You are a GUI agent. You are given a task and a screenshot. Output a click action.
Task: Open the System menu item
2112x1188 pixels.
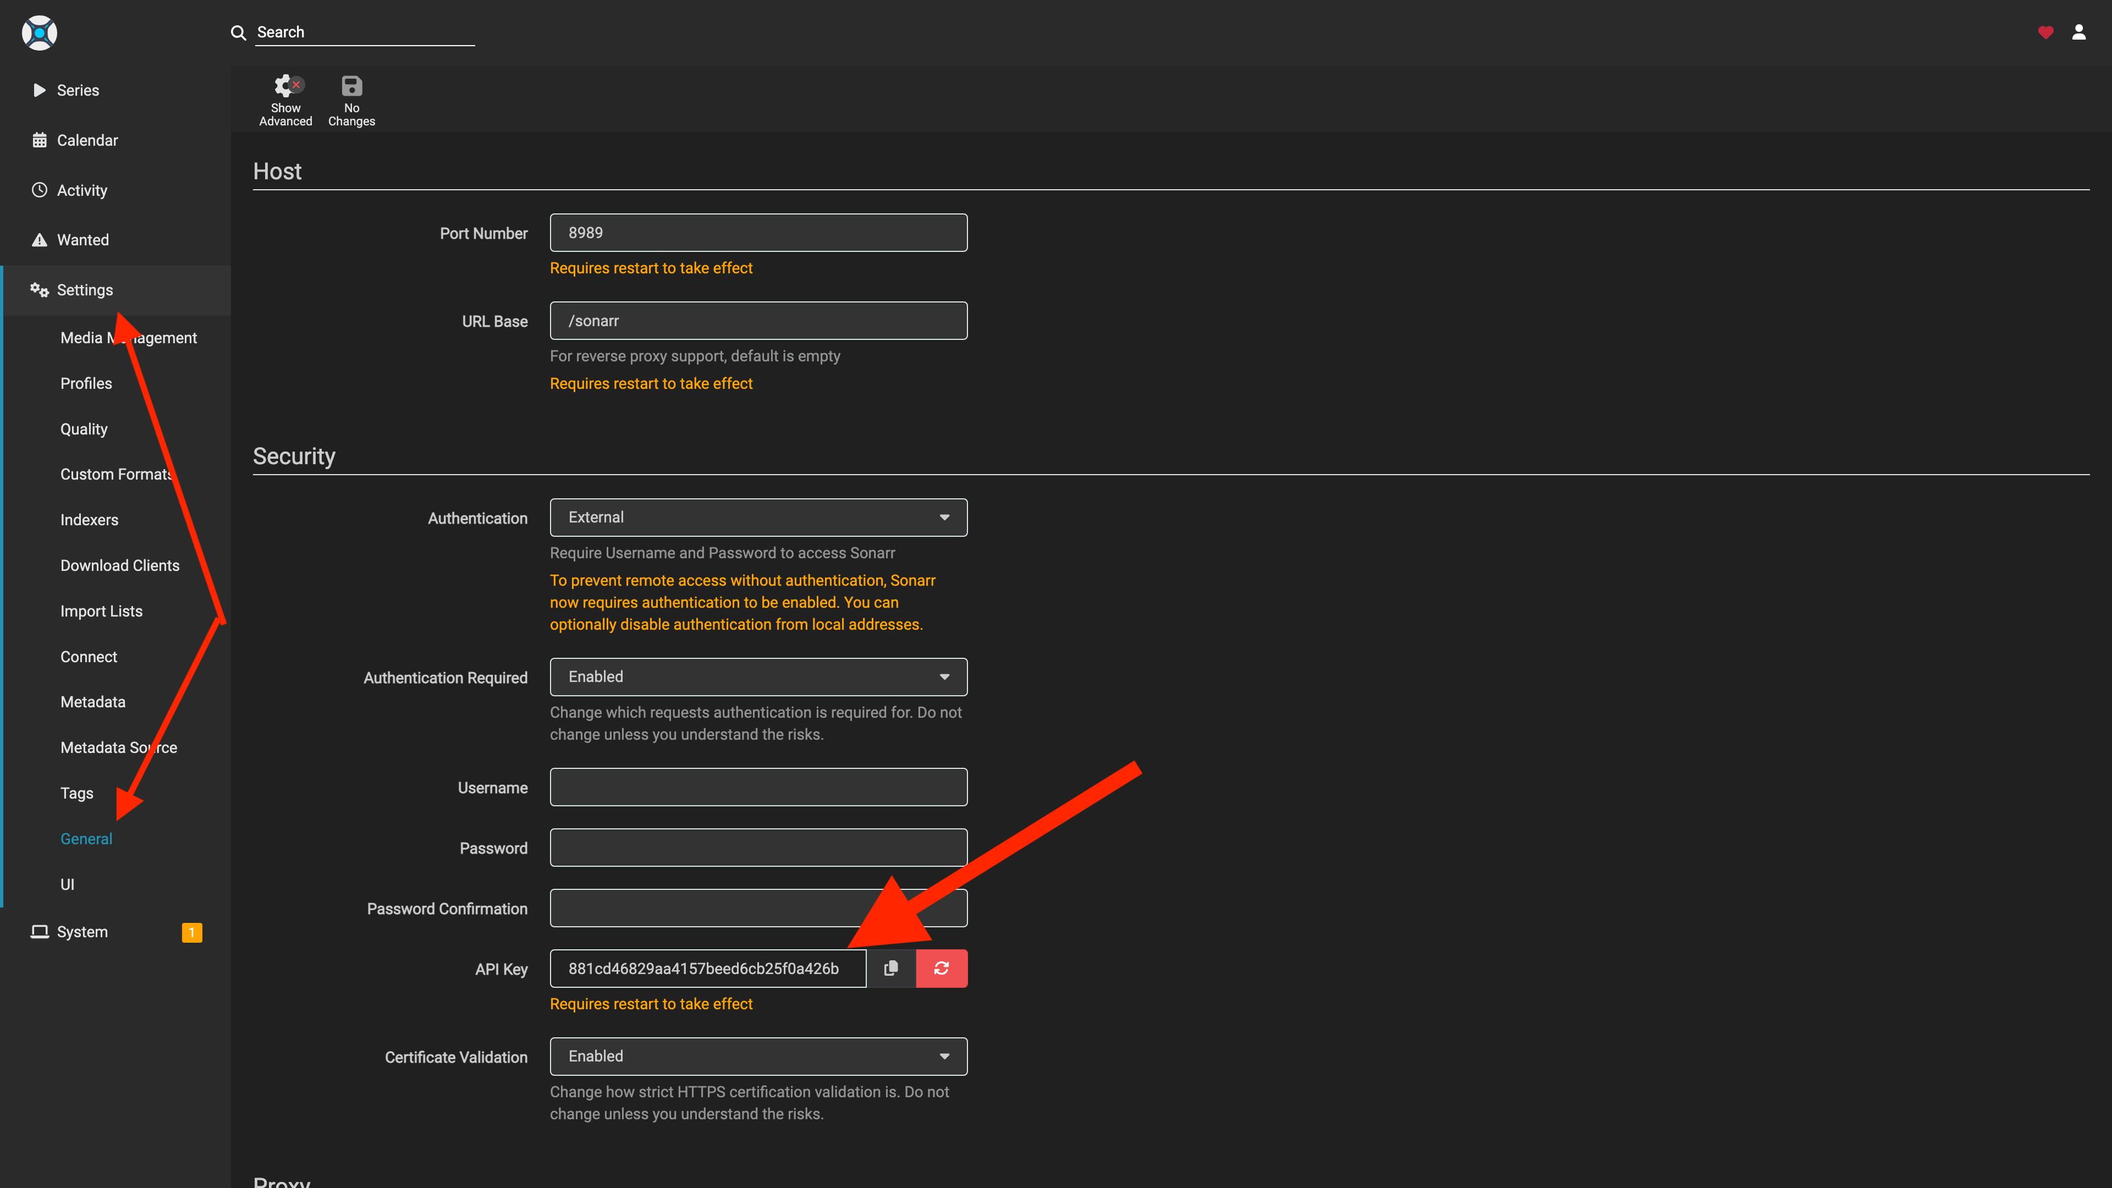(x=116, y=932)
